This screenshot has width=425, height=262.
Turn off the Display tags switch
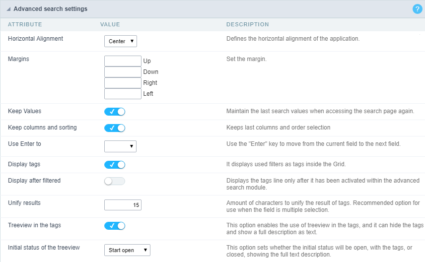coord(115,165)
